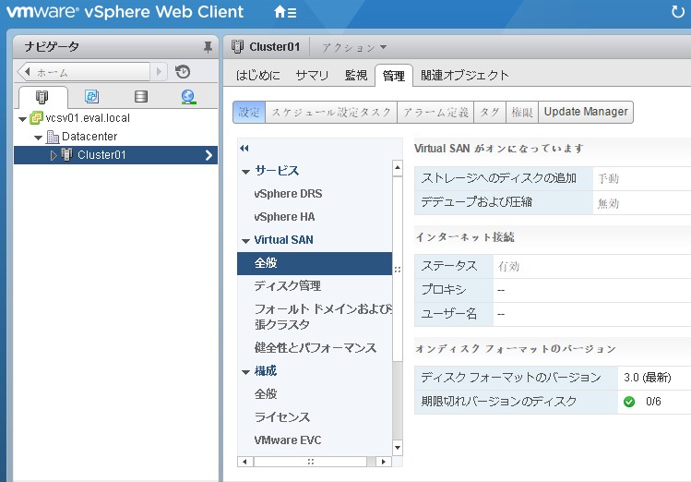Click the side menu scroll up arrow

tap(398, 168)
